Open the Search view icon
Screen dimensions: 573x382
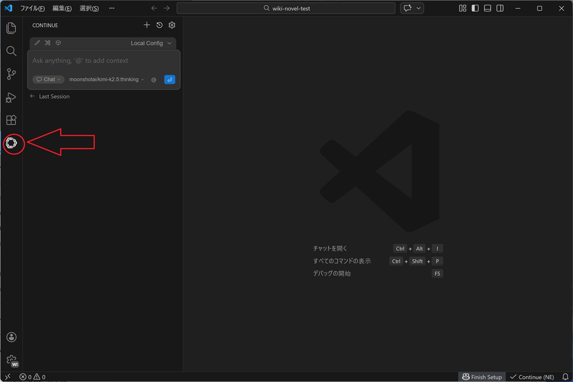pos(11,51)
